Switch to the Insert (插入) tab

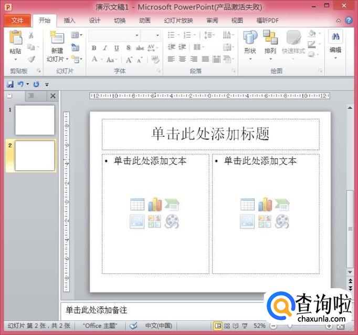[x=69, y=21]
